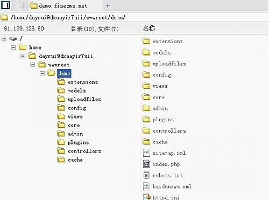Collapse the root / node in tree
Screen dimensions: 269x200
click(4, 39)
